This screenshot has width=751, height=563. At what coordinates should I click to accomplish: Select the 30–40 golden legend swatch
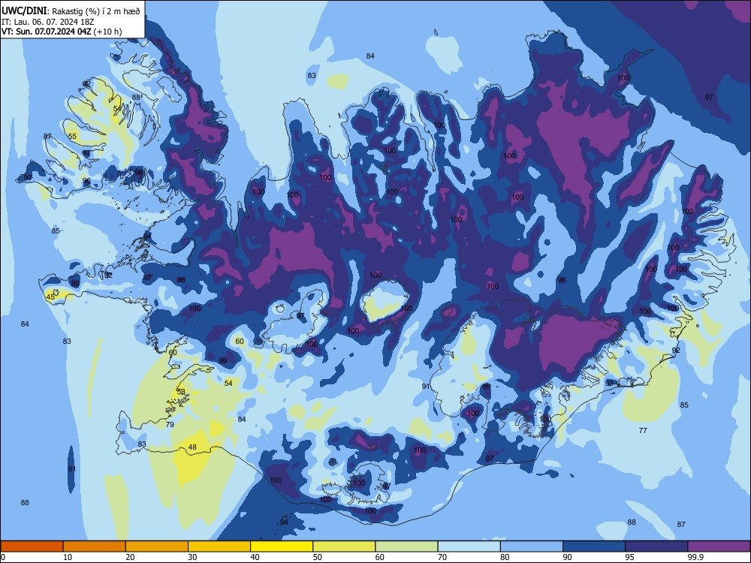pos(219,546)
